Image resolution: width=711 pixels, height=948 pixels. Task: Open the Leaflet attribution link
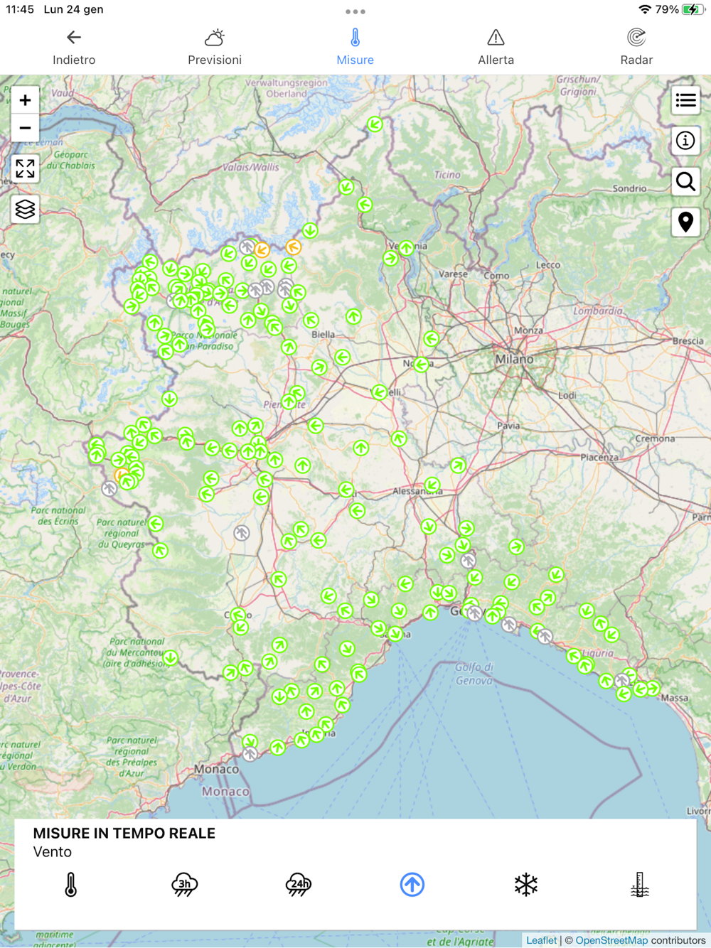pos(541,940)
